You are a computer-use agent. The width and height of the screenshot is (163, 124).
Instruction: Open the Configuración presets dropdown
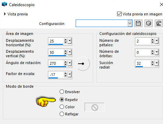point(130,23)
